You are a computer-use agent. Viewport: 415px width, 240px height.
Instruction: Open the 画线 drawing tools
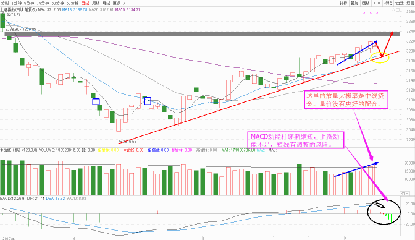point(366,3)
